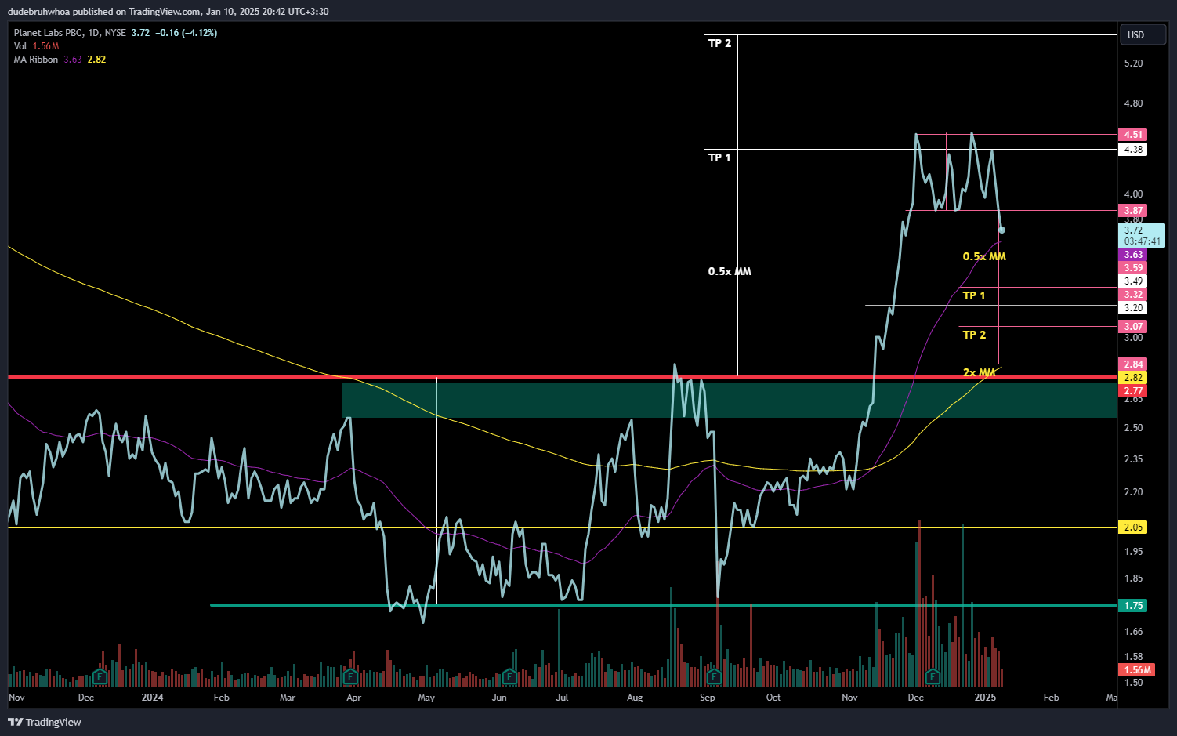Image resolution: width=1177 pixels, height=736 pixels.
Task: Click the 3.49 price axis label
Action: pyautogui.click(x=1133, y=281)
